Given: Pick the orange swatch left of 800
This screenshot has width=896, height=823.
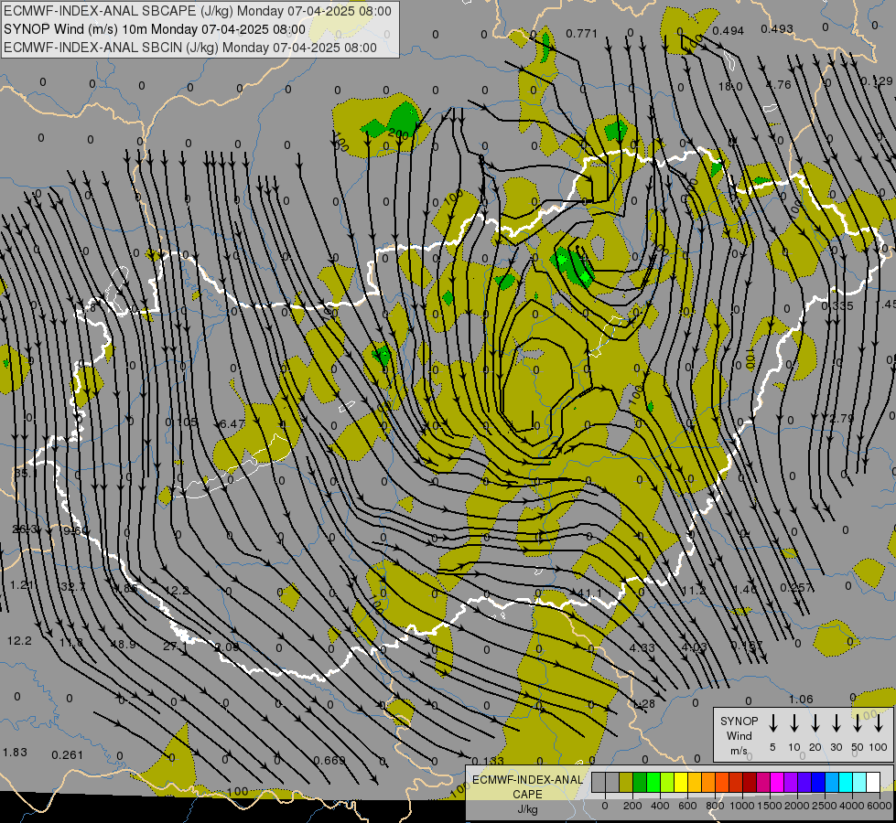Looking at the screenshot, I should (x=708, y=783).
